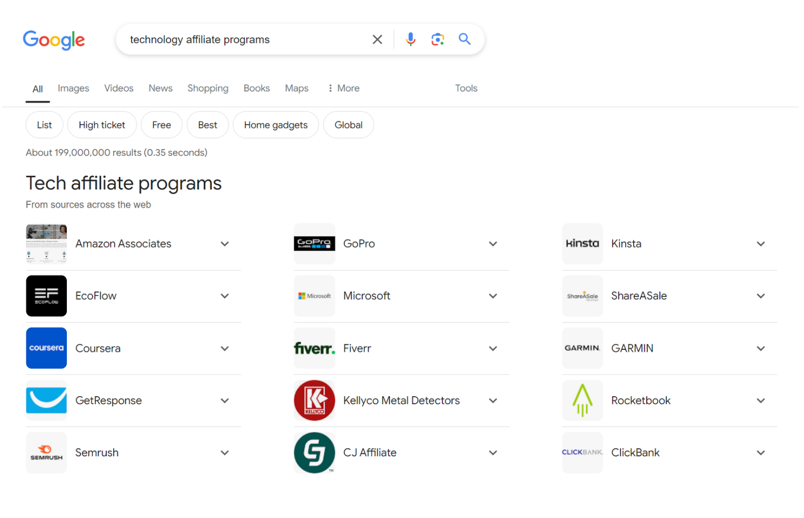Screen dimensions: 804x518
Task: Expand the GetResponse entry chevron
Action: (x=225, y=400)
